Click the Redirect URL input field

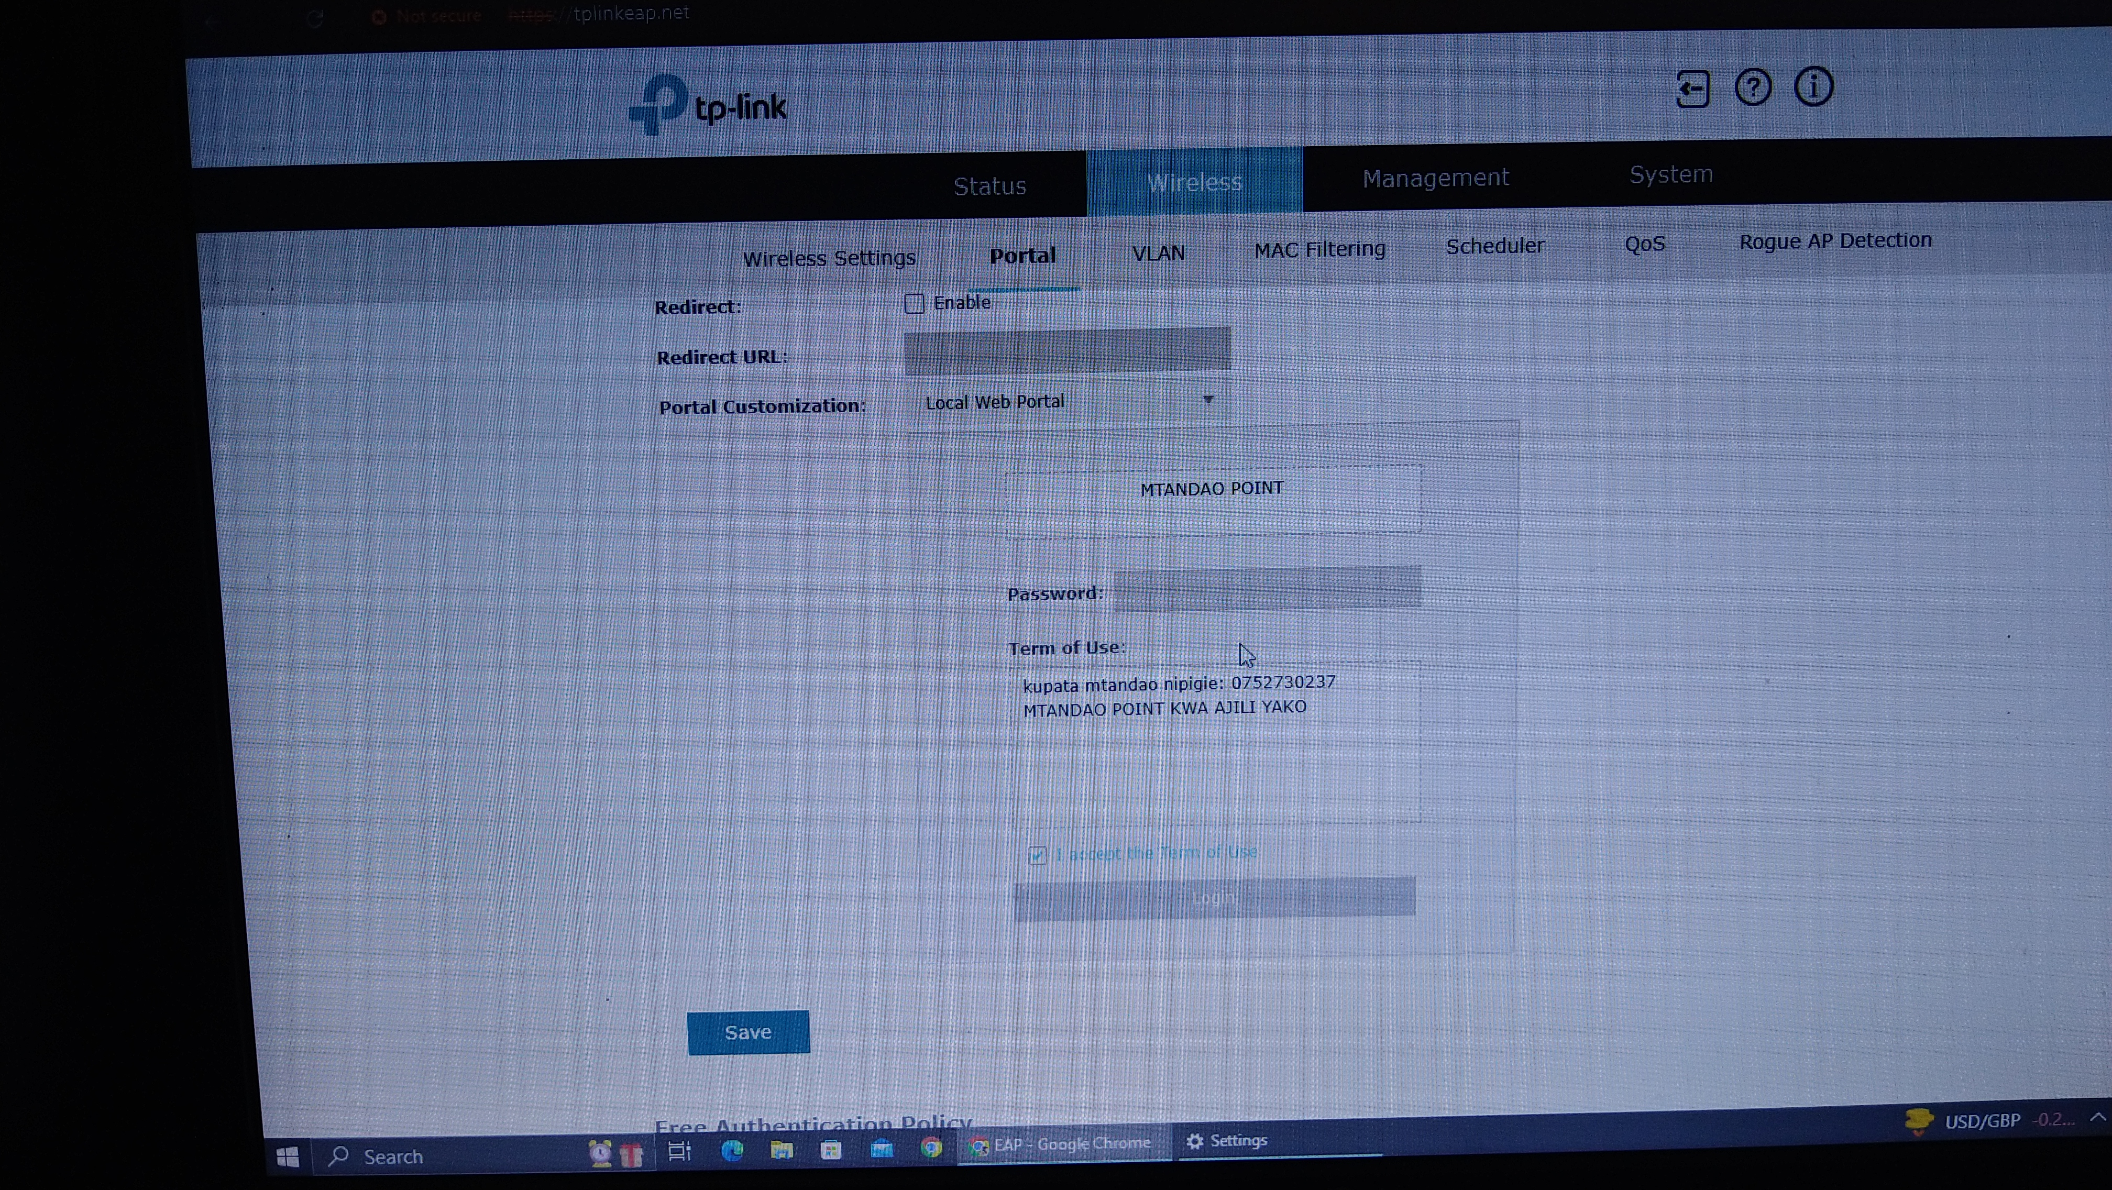pyautogui.click(x=1068, y=351)
